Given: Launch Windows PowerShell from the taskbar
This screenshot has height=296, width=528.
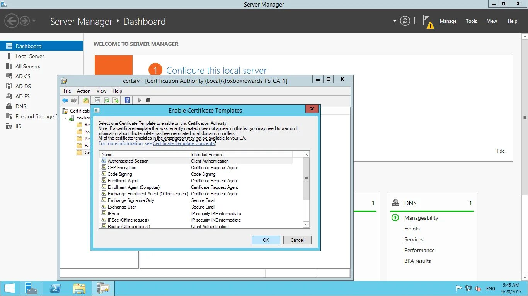Looking at the screenshot, I should pyautogui.click(x=55, y=288).
